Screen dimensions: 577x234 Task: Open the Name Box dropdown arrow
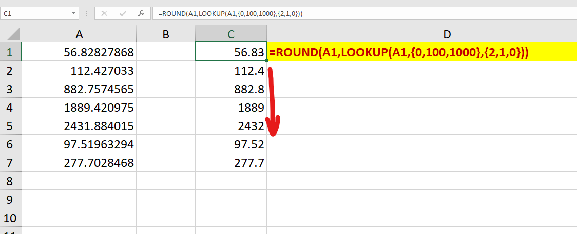click(73, 14)
